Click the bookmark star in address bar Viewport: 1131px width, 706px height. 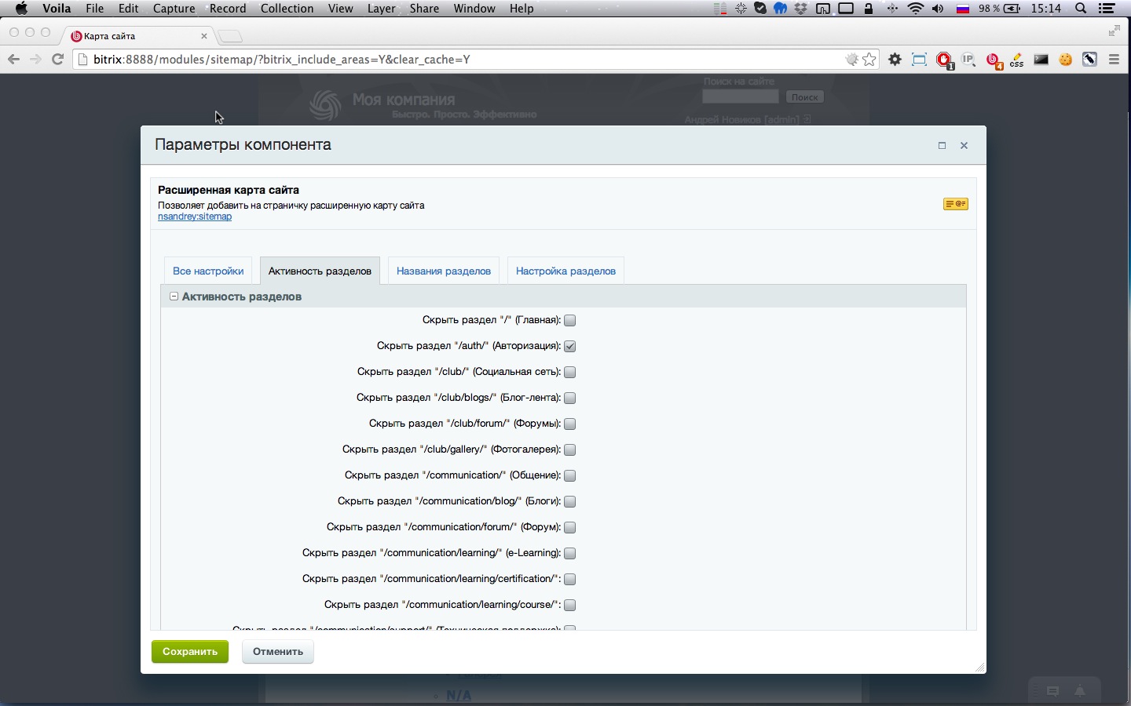click(x=869, y=60)
